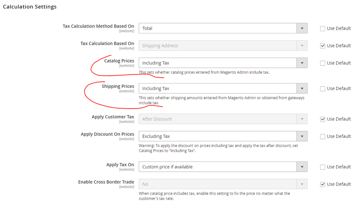Viewport: 363px width, 204px height.
Task: Expand the Apply Tax On dropdown arrow
Action: [x=302, y=167]
